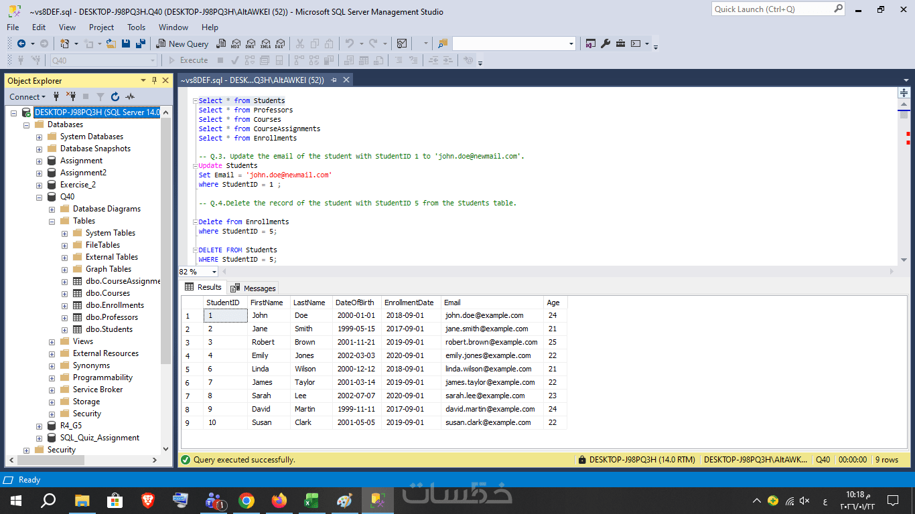Expand the dbo.Students table node
The image size is (915, 514).
tap(65, 329)
